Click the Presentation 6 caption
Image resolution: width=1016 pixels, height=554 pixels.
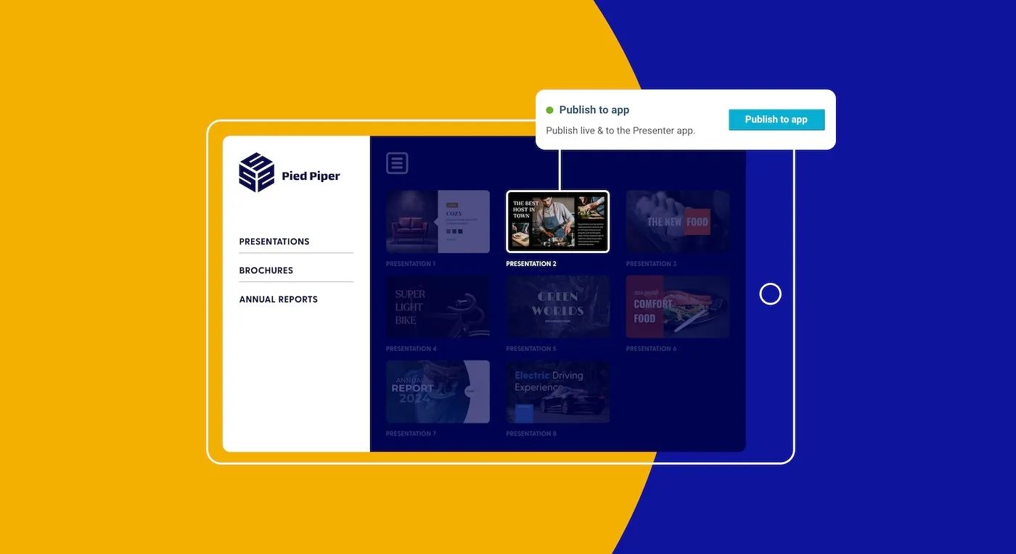pyautogui.click(x=651, y=349)
